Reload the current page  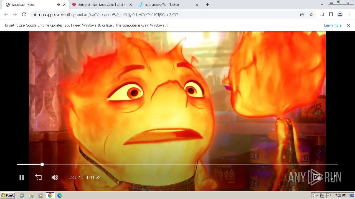pyautogui.click(x=24, y=14)
